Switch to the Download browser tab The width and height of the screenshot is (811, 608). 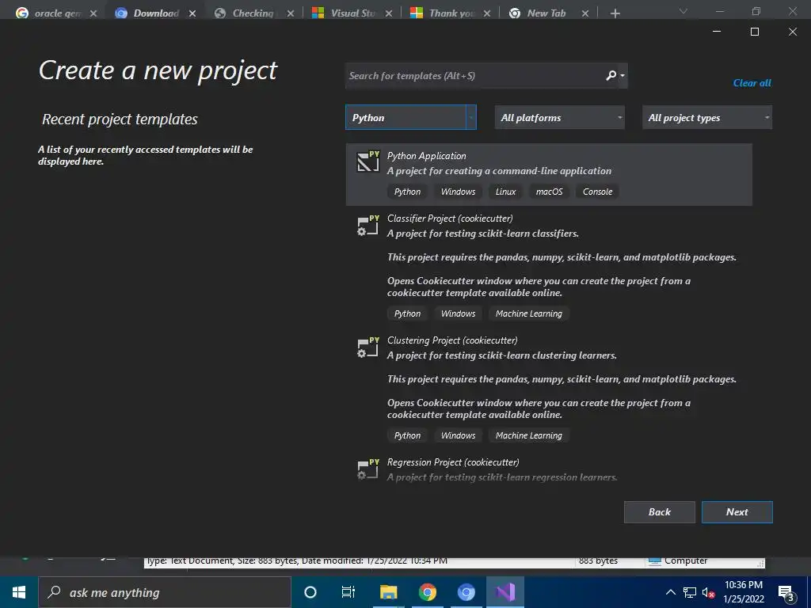click(x=156, y=13)
